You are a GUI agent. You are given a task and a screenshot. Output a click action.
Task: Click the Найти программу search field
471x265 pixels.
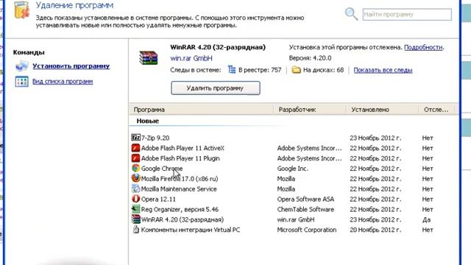407,15
